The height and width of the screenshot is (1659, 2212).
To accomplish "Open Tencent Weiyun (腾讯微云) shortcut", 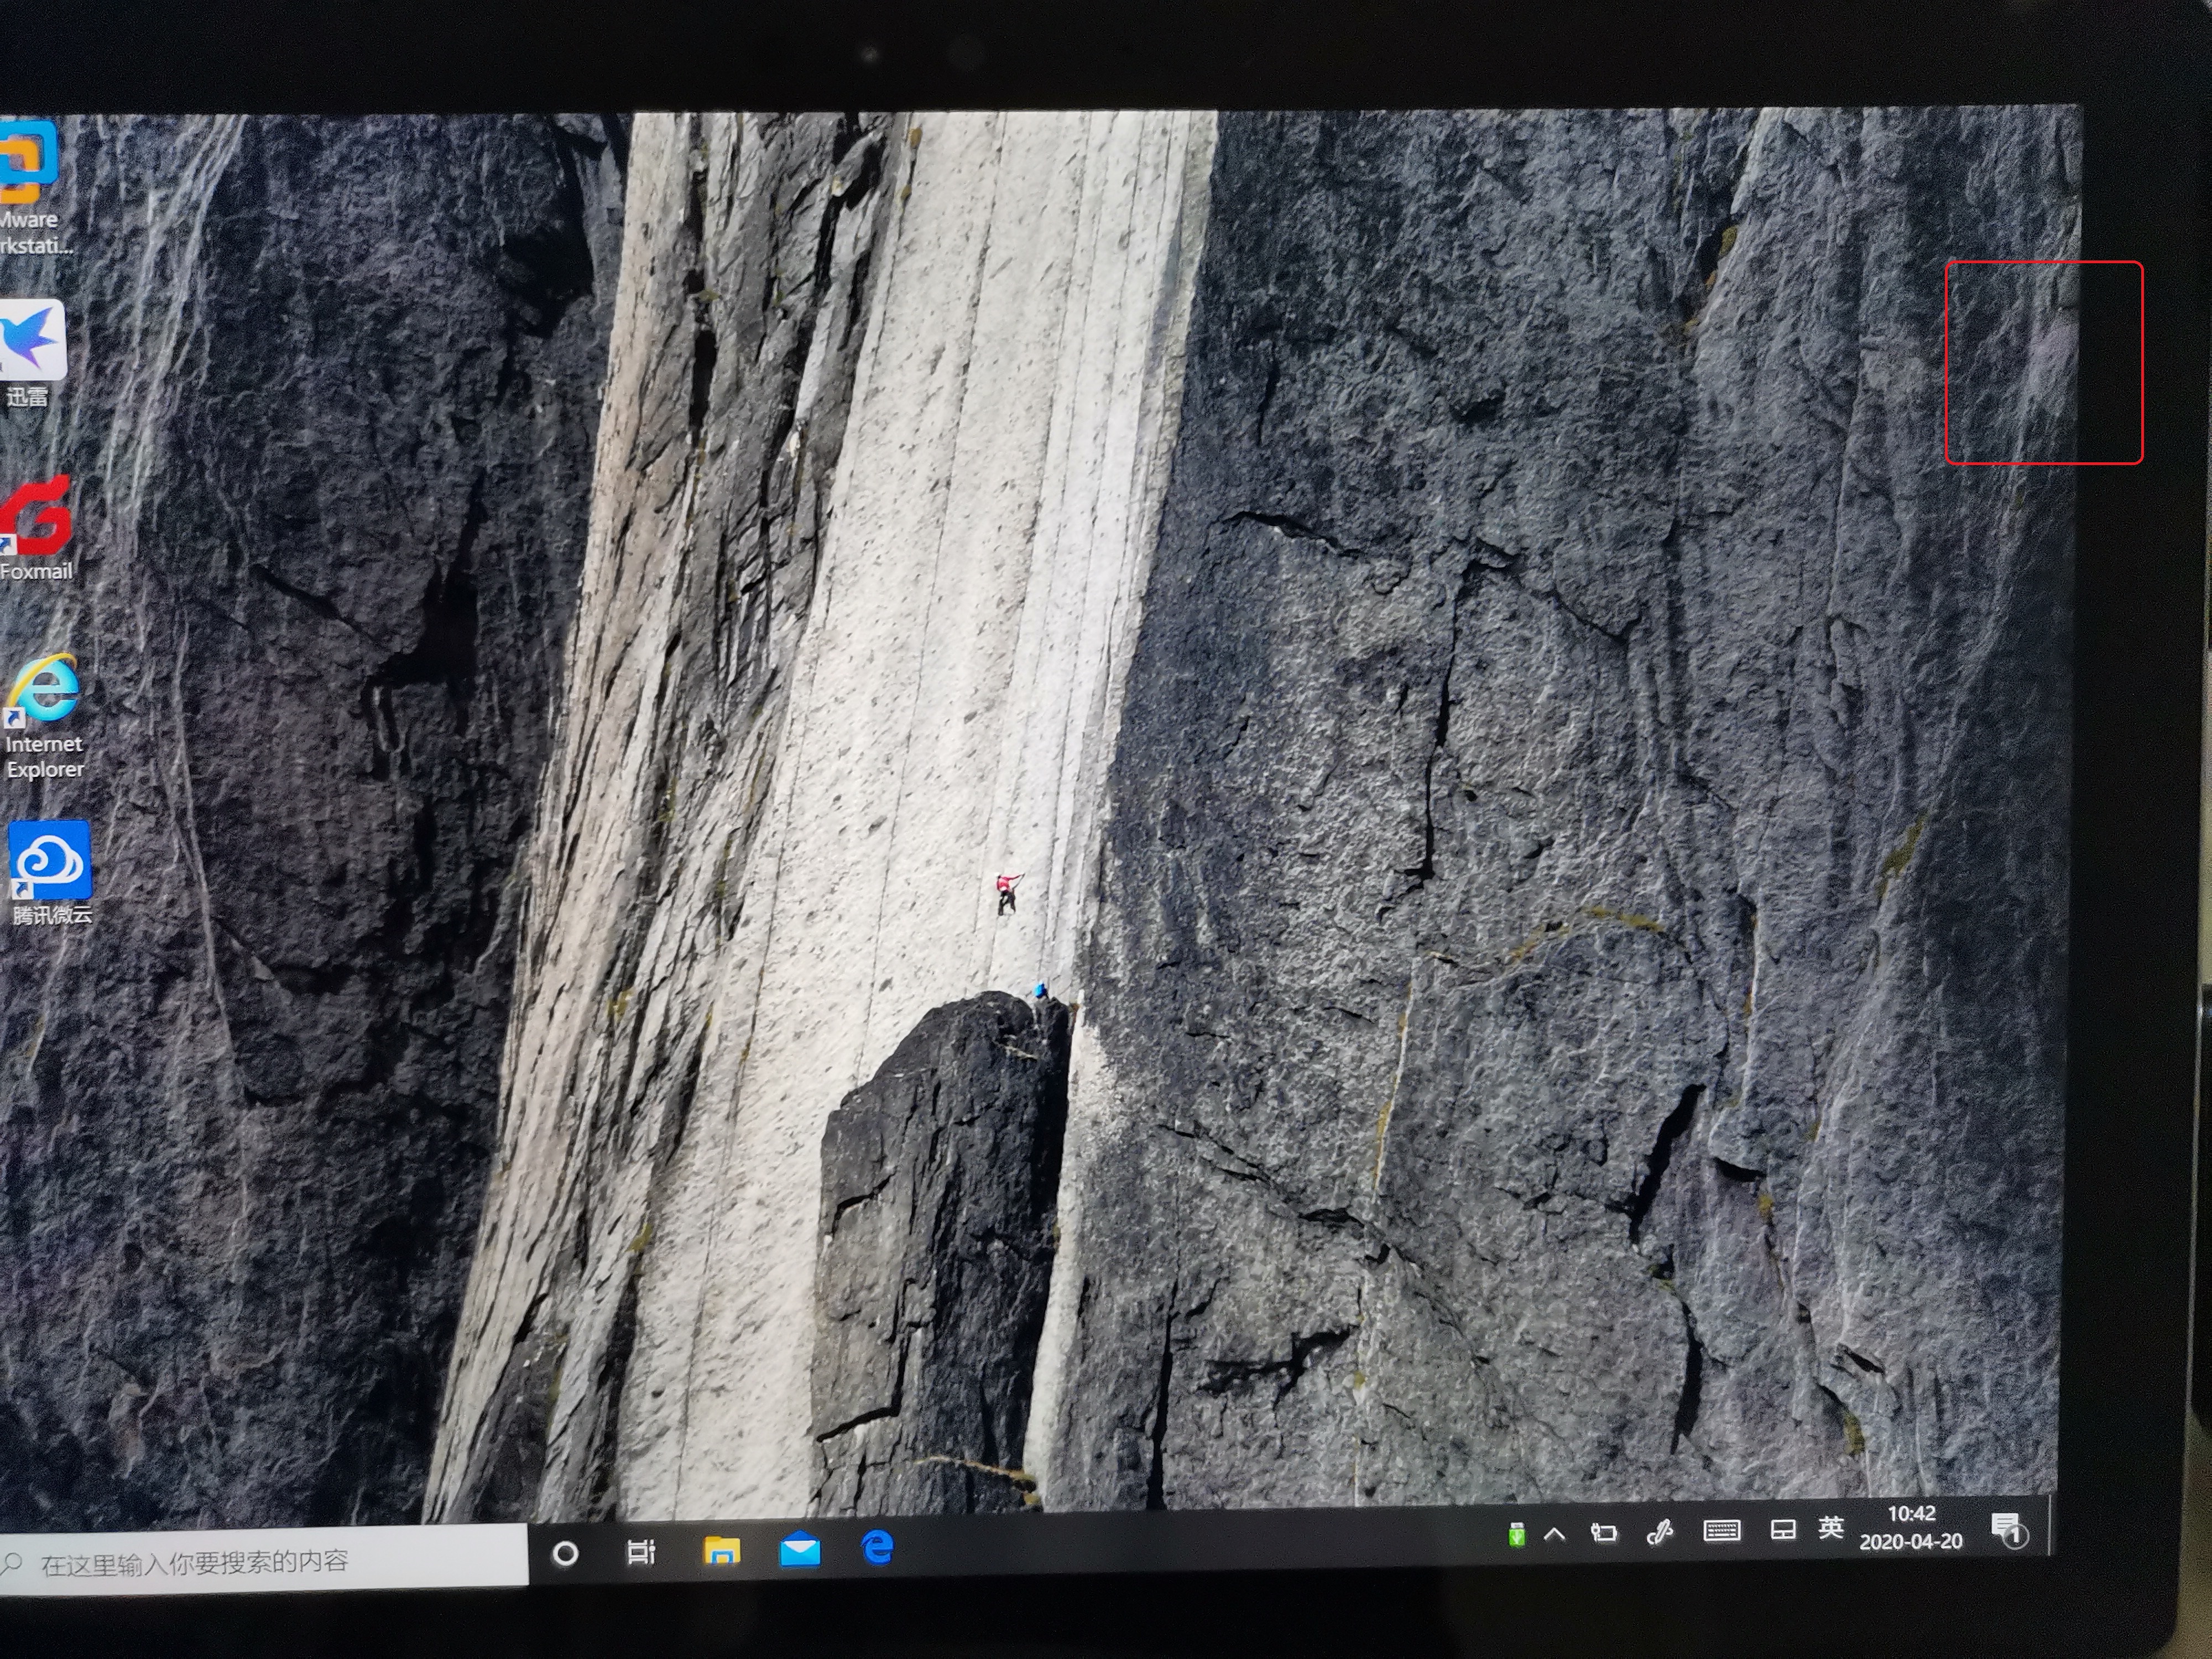I will (x=50, y=861).
